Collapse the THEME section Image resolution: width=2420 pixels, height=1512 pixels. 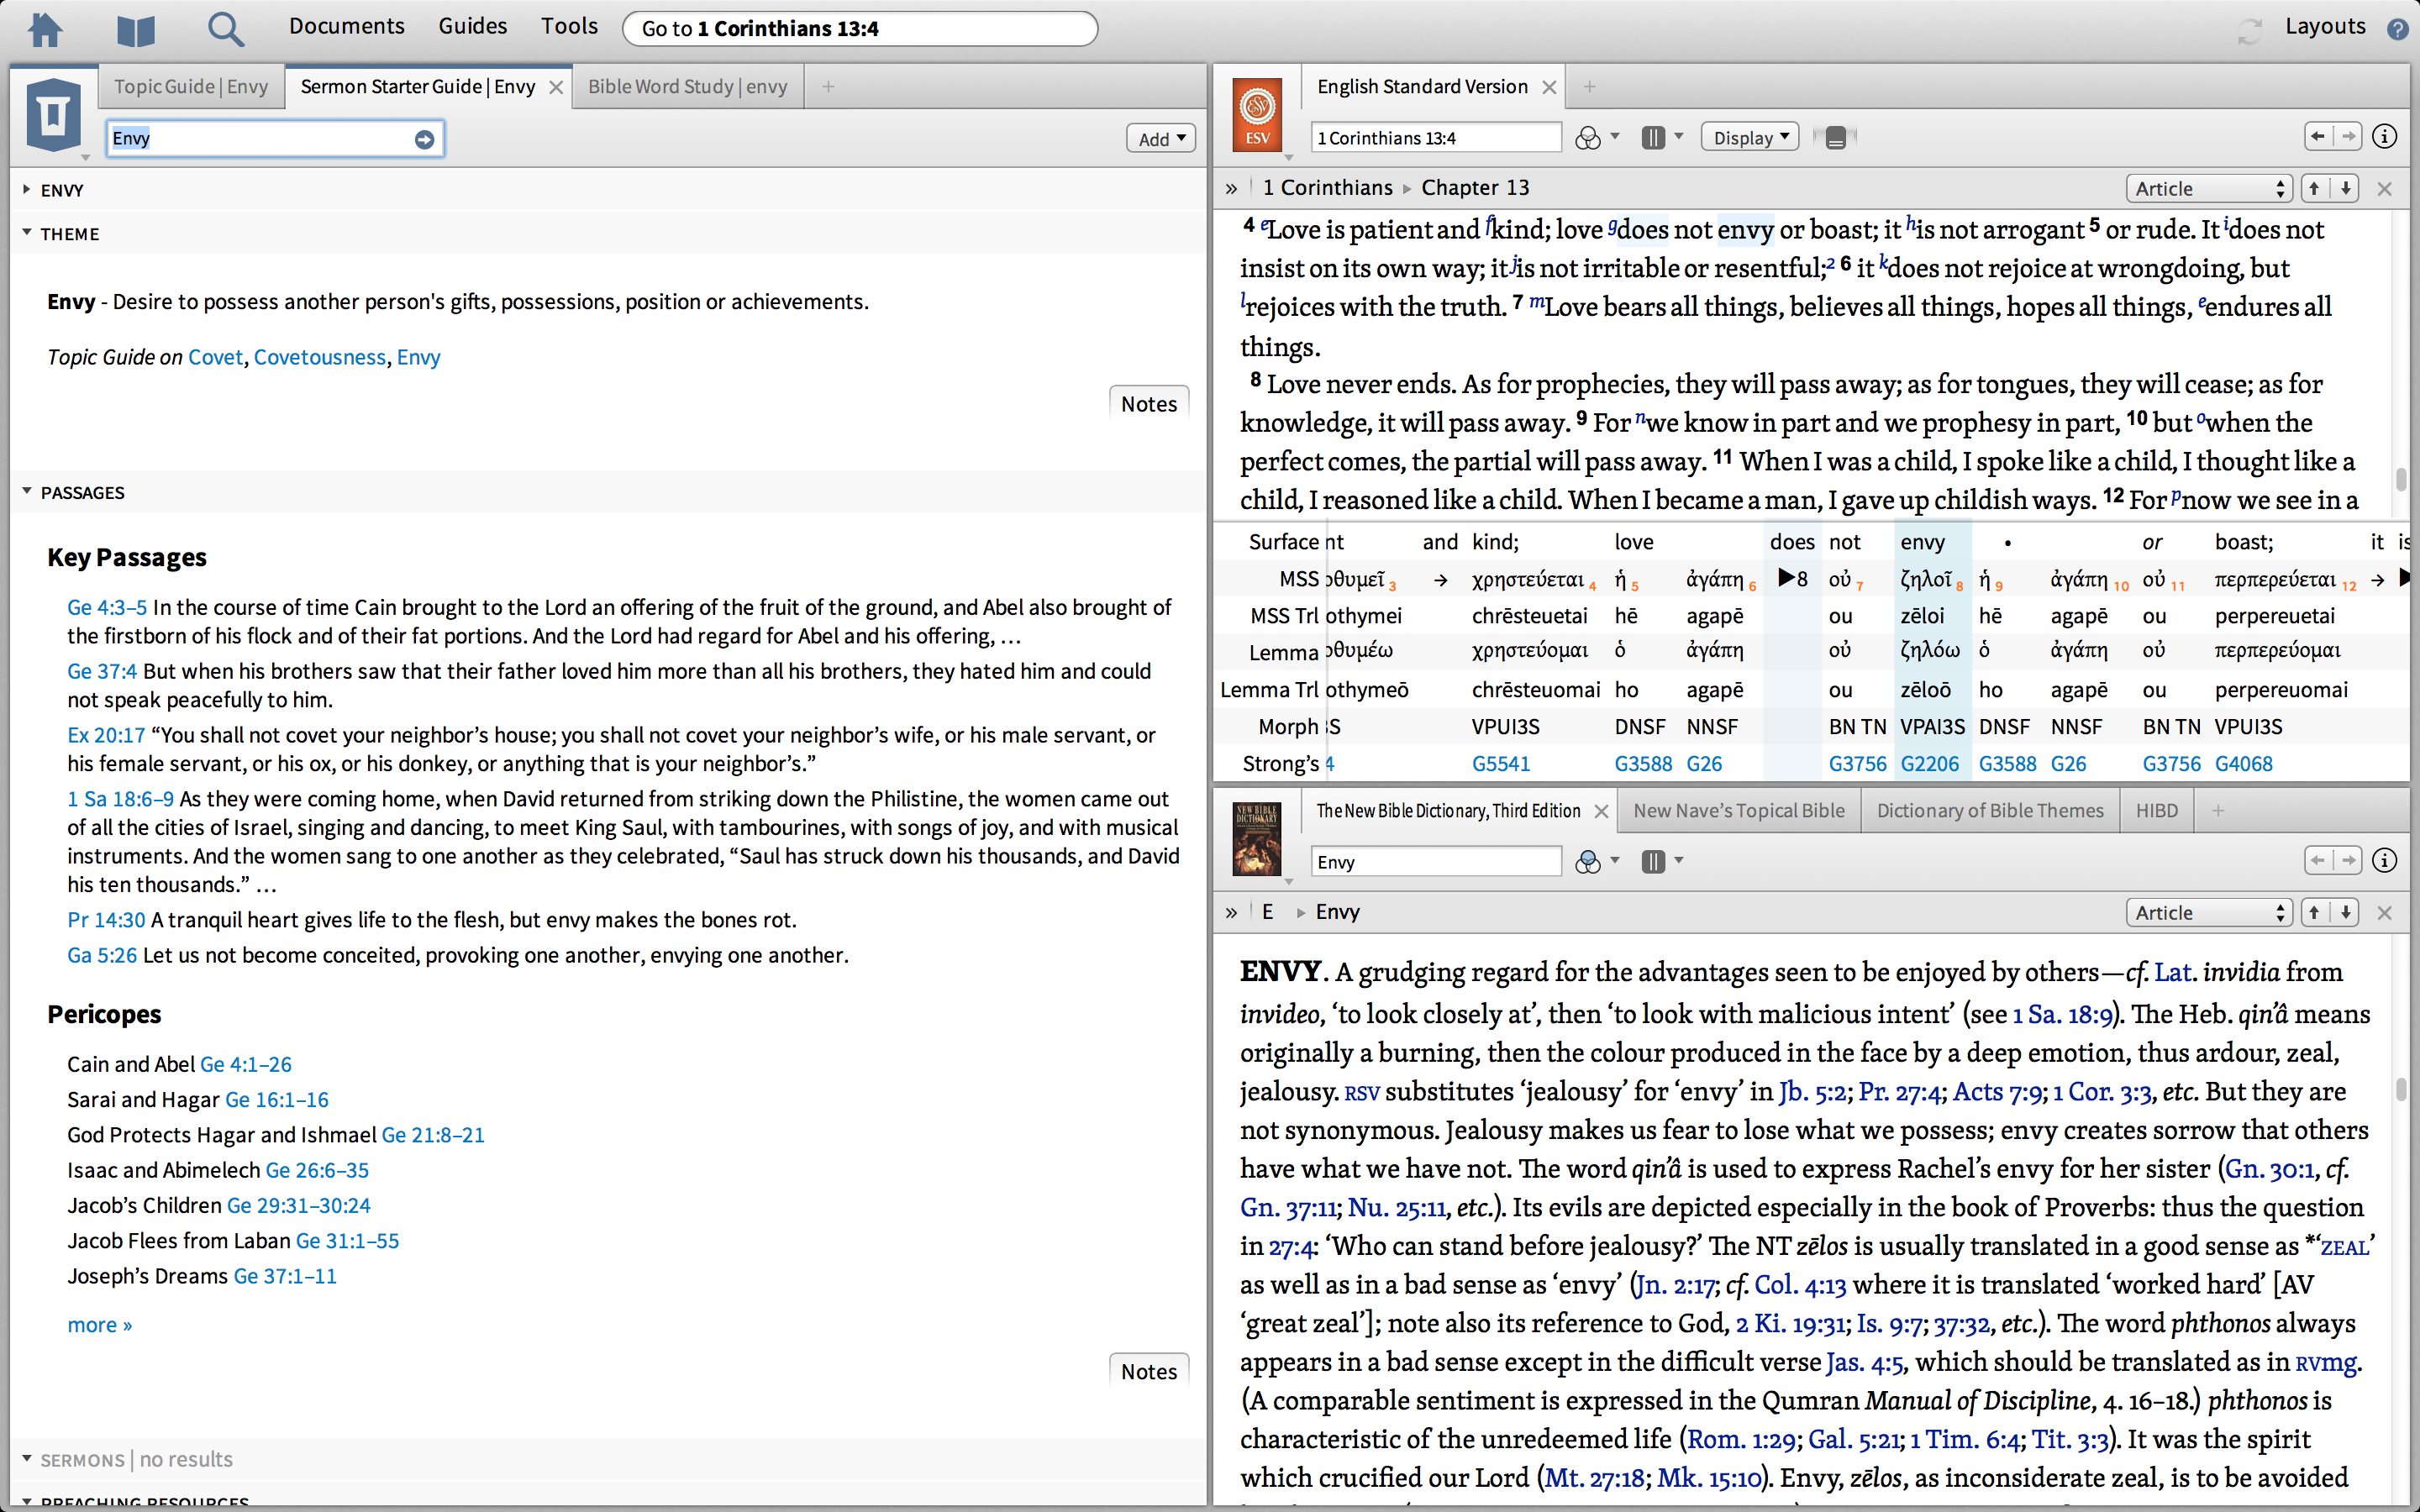coord(27,233)
